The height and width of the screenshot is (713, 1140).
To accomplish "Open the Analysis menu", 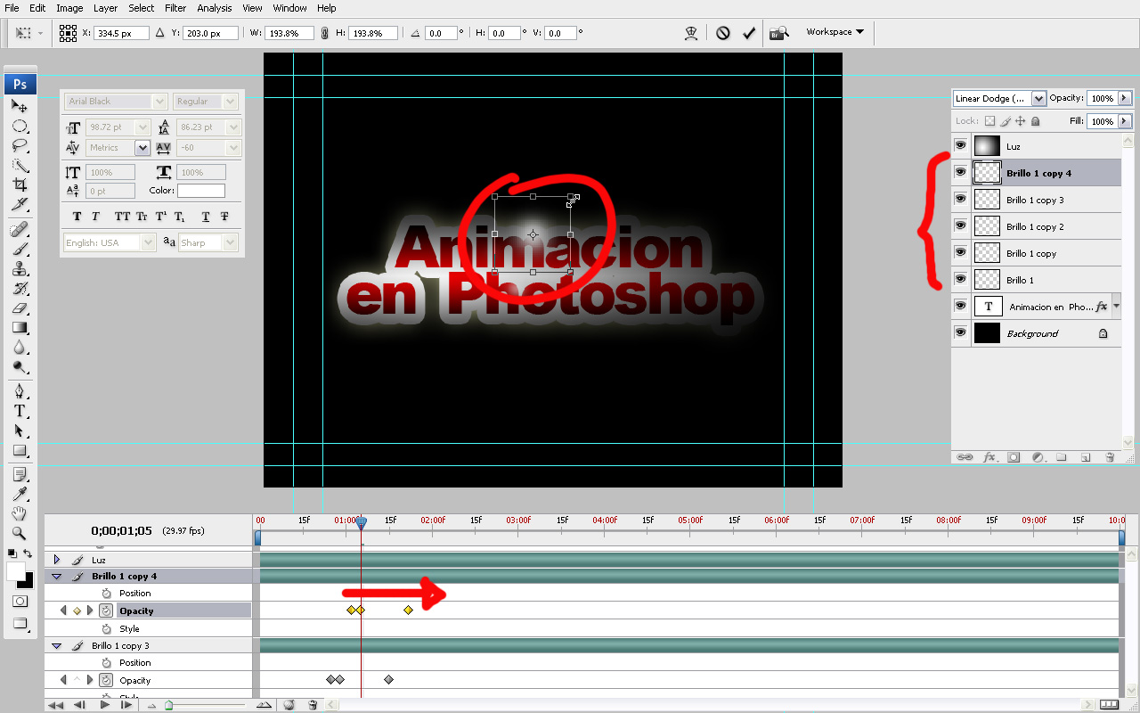I will pos(215,8).
